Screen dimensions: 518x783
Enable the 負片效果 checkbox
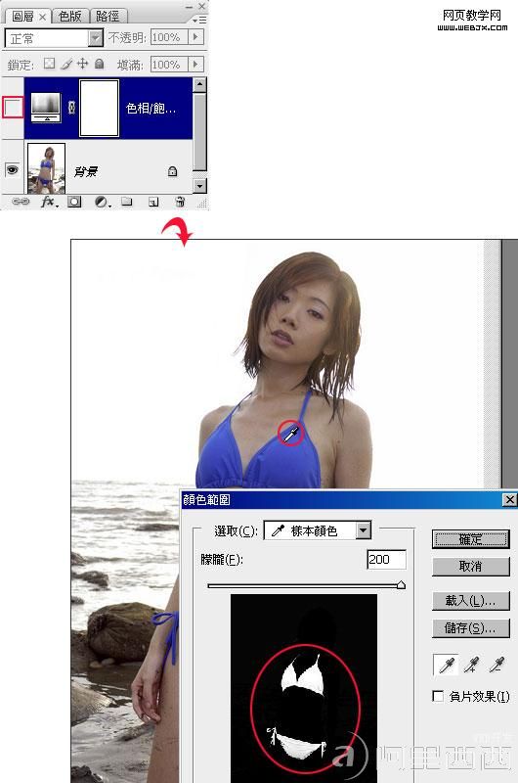438,696
